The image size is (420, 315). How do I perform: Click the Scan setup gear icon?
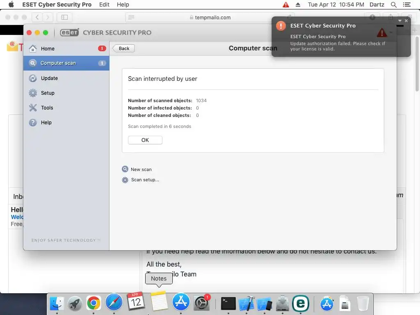[x=125, y=180]
